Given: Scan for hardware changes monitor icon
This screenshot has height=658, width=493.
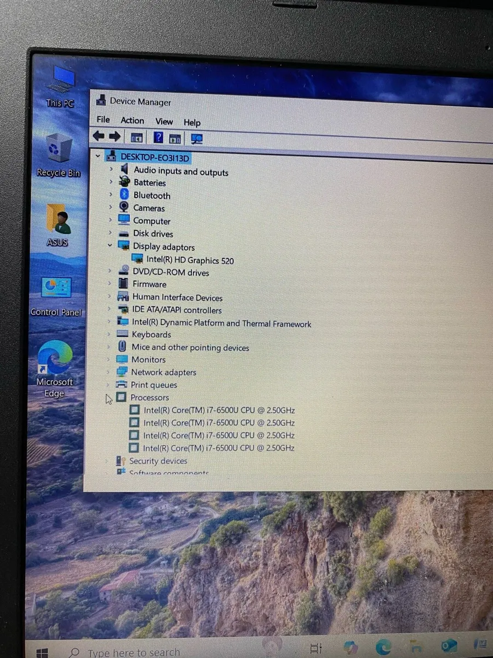Looking at the screenshot, I should 197,139.
